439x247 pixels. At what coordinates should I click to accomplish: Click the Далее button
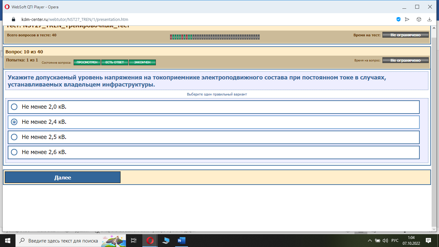tap(63, 177)
